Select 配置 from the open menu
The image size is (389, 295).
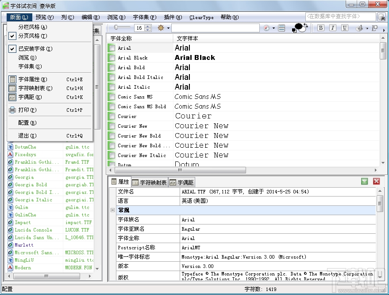(x=50, y=123)
